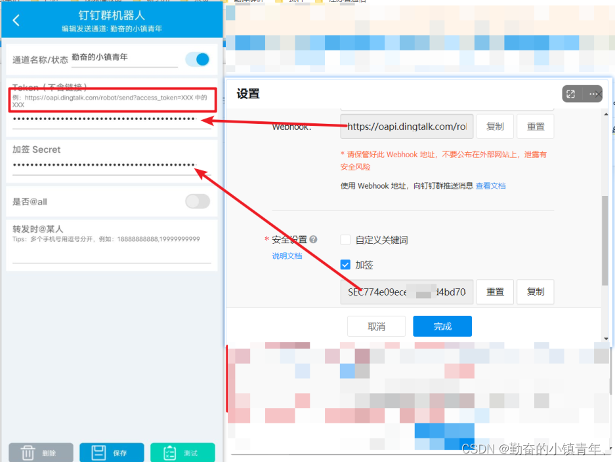
Task: Toggle the channel status switch off
Action: pyautogui.click(x=198, y=60)
